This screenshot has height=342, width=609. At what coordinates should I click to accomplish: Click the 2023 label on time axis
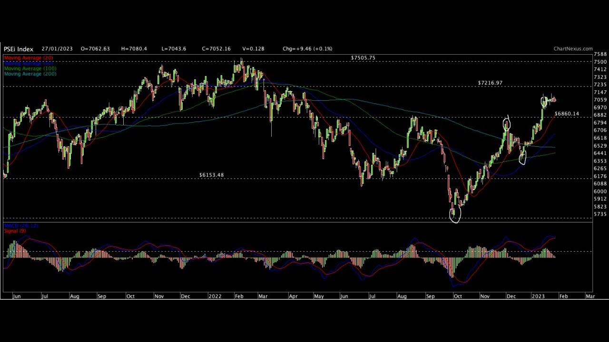pos(538,296)
